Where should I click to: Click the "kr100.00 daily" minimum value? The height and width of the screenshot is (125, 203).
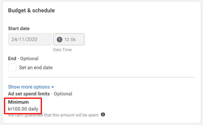tap(23, 109)
